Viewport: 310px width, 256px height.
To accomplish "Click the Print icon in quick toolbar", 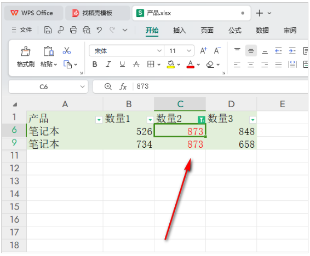I will 73,30.
